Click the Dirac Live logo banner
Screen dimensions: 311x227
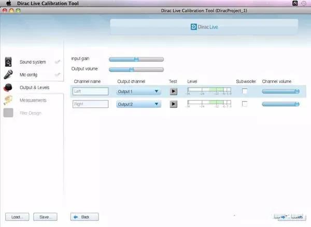[x=204, y=27]
